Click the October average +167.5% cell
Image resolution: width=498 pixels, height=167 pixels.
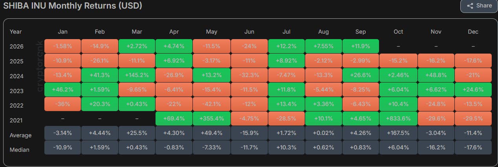pyautogui.click(x=398, y=133)
